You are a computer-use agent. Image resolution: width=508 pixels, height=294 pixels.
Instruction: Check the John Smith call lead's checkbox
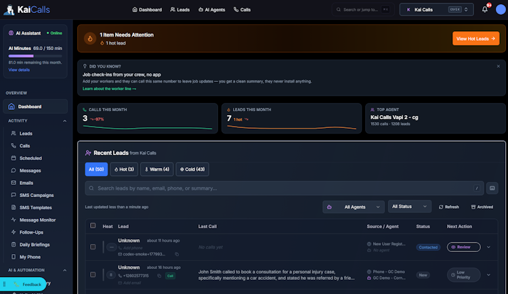[x=93, y=274]
